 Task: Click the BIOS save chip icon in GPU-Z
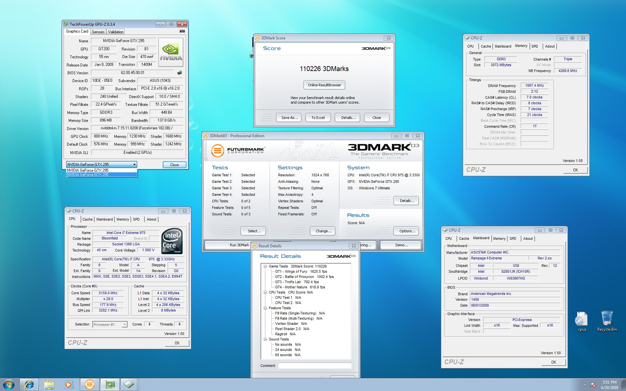pos(179,73)
